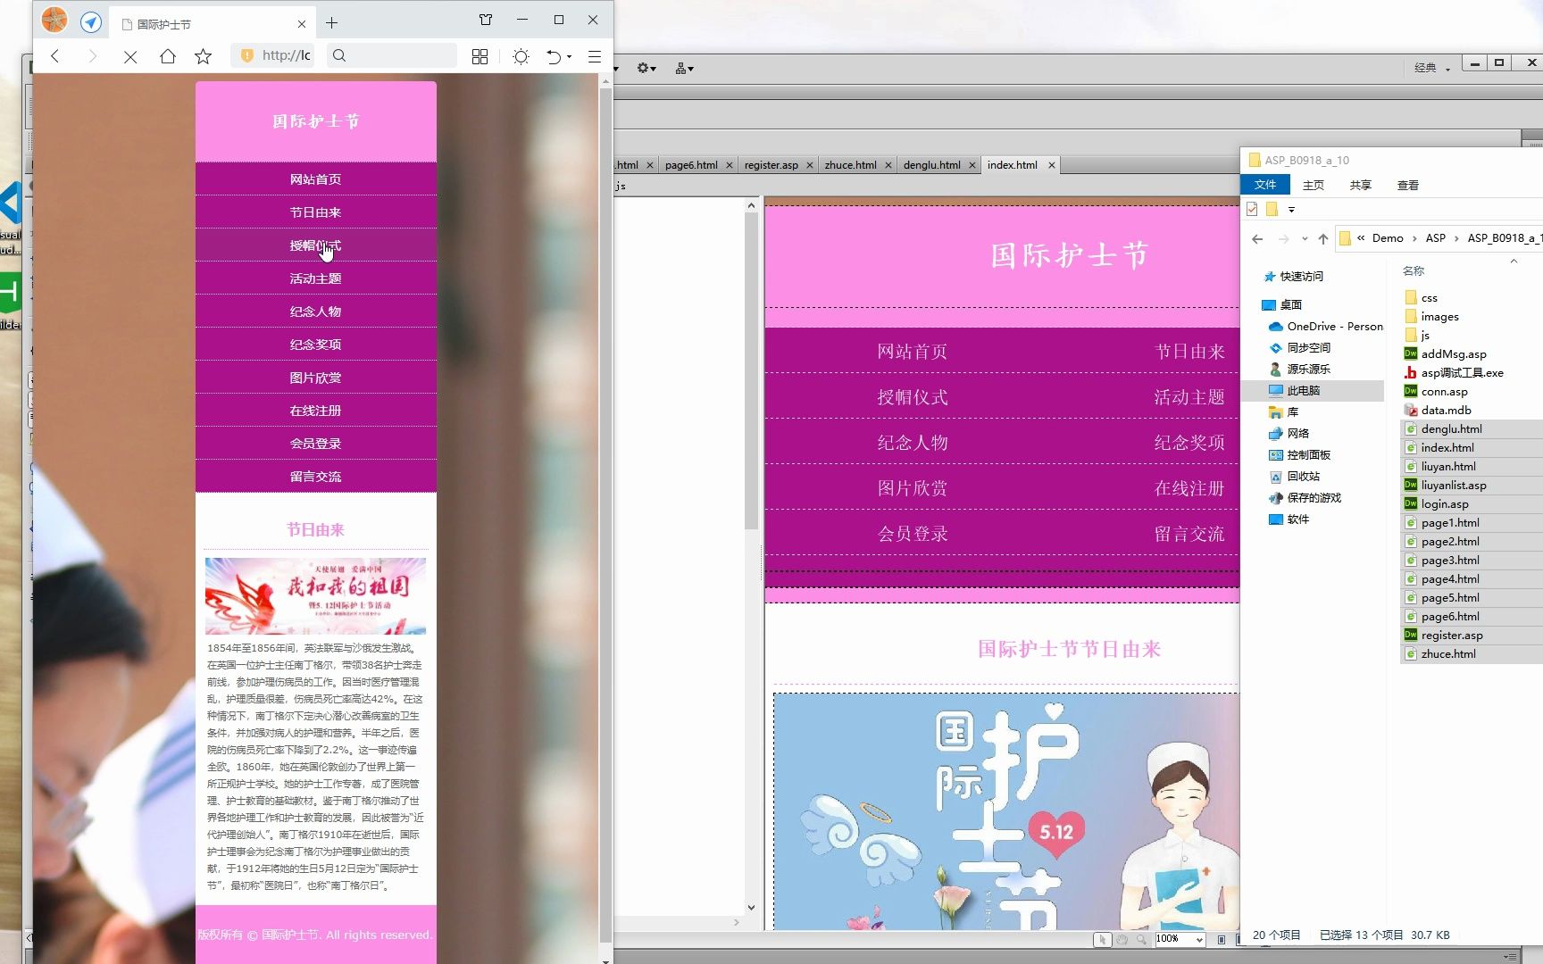Image resolution: width=1543 pixels, height=964 pixels.
Task: Expand the recent locations chevron next to back arrow
Action: (1305, 238)
